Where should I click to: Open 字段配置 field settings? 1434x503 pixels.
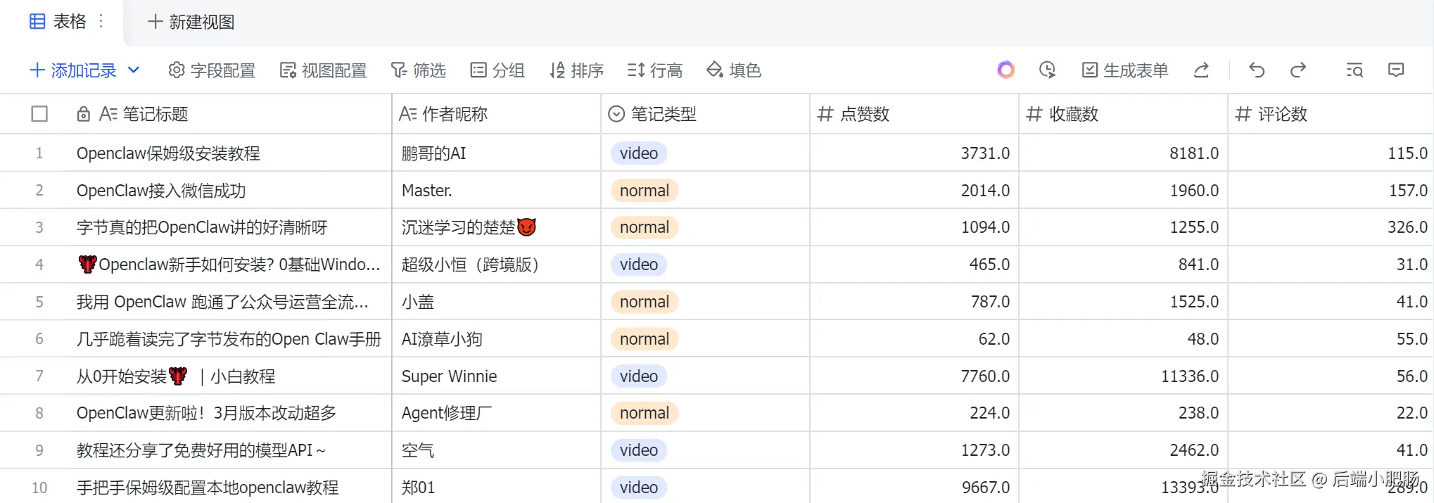(x=212, y=70)
